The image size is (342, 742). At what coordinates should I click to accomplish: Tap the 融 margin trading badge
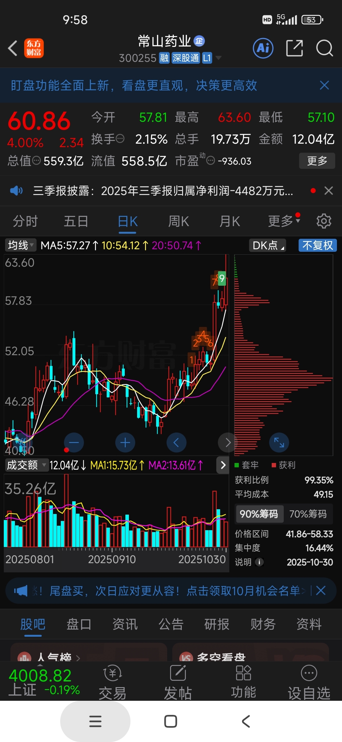[164, 58]
